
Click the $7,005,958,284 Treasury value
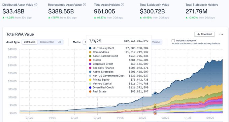pos(137,48)
